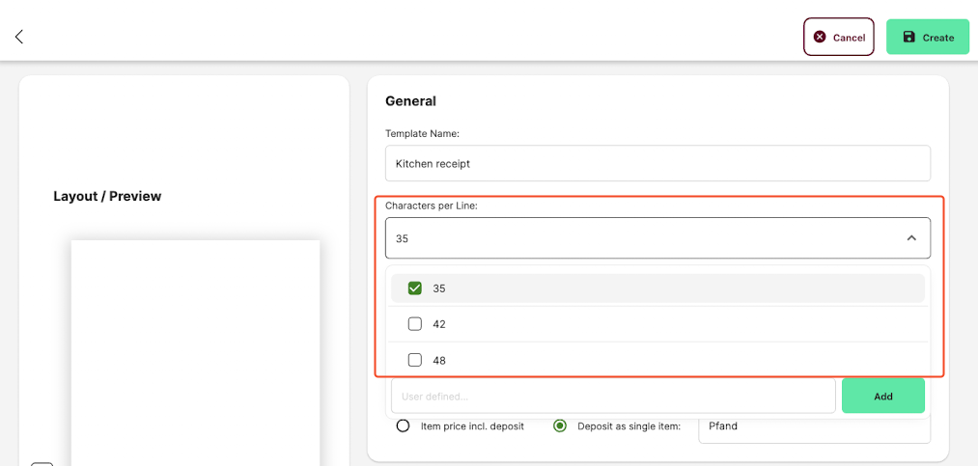Click the floppy disk save icon
The width and height of the screenshot is (978, 466).
click(x=908, y=37)
